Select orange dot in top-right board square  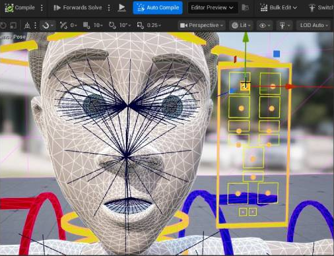coord(273,86)
